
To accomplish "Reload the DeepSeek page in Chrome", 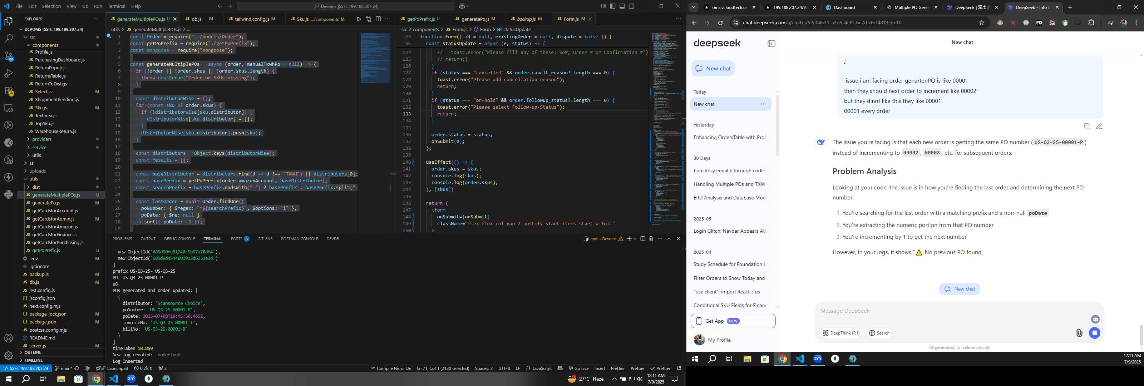I will click(720, 23).
